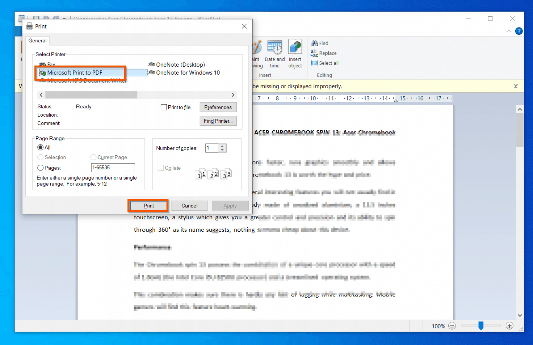Viewport: 533px width, 345px height.
Task: Increase Number of copies with up arrow
Action: (x=222, y=146)
